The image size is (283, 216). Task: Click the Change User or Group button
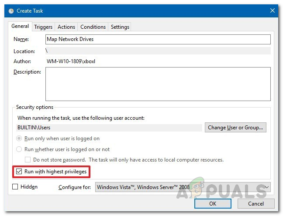(x=235, y=128)
